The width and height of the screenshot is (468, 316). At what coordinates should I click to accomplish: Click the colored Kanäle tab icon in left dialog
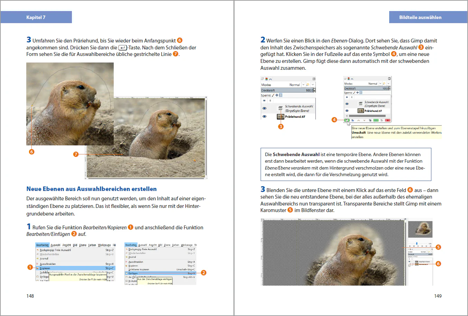266,79
